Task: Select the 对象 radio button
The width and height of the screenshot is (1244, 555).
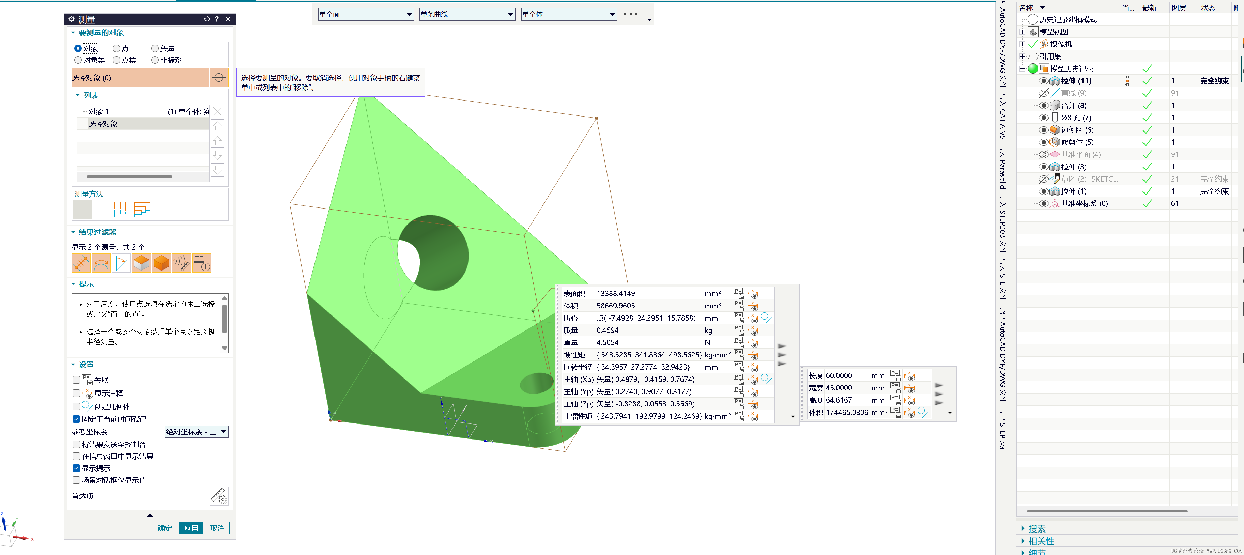Action: pos(78,48)
